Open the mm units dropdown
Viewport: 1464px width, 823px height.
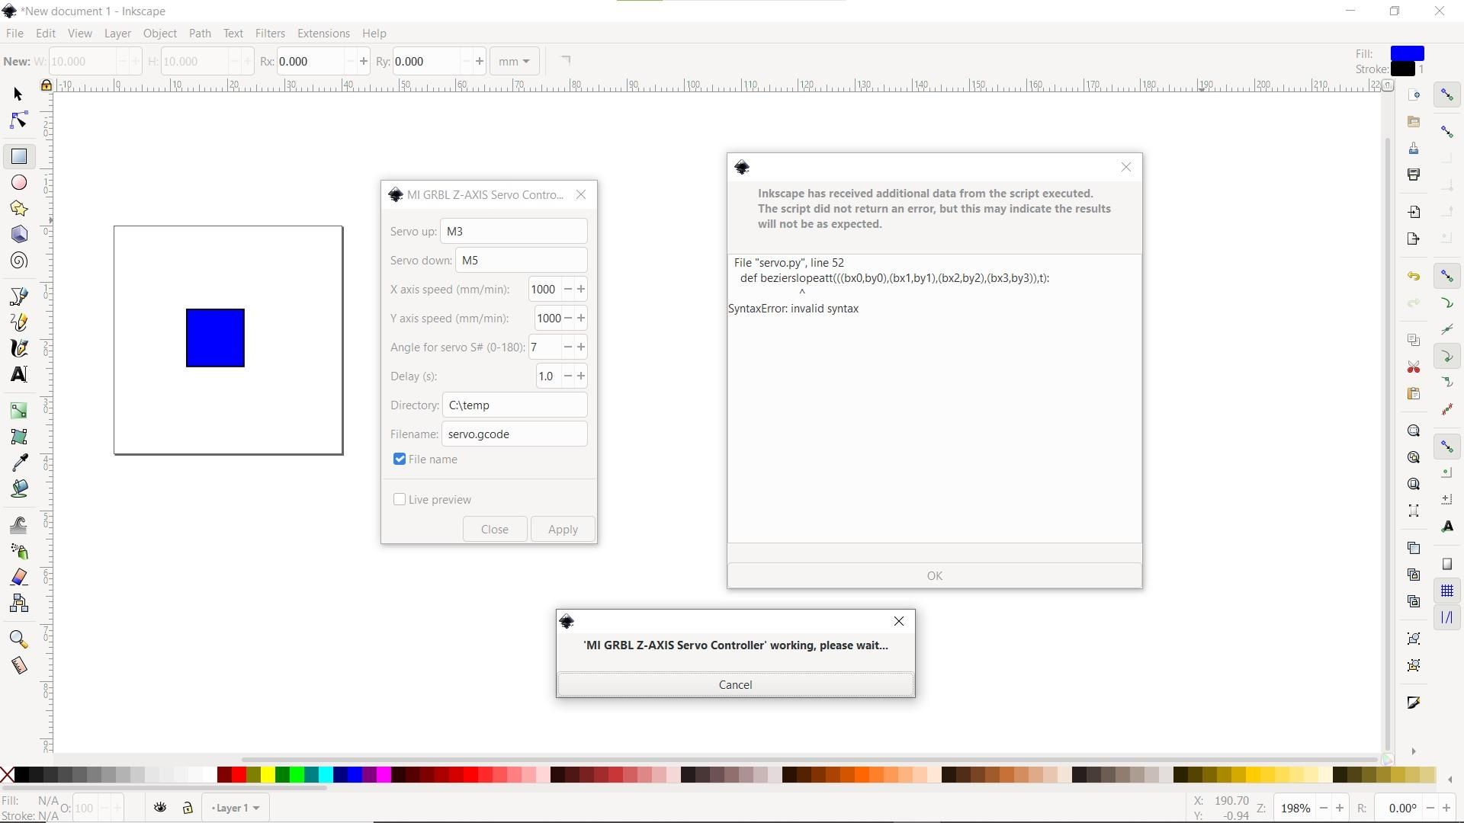coord(515,61)
